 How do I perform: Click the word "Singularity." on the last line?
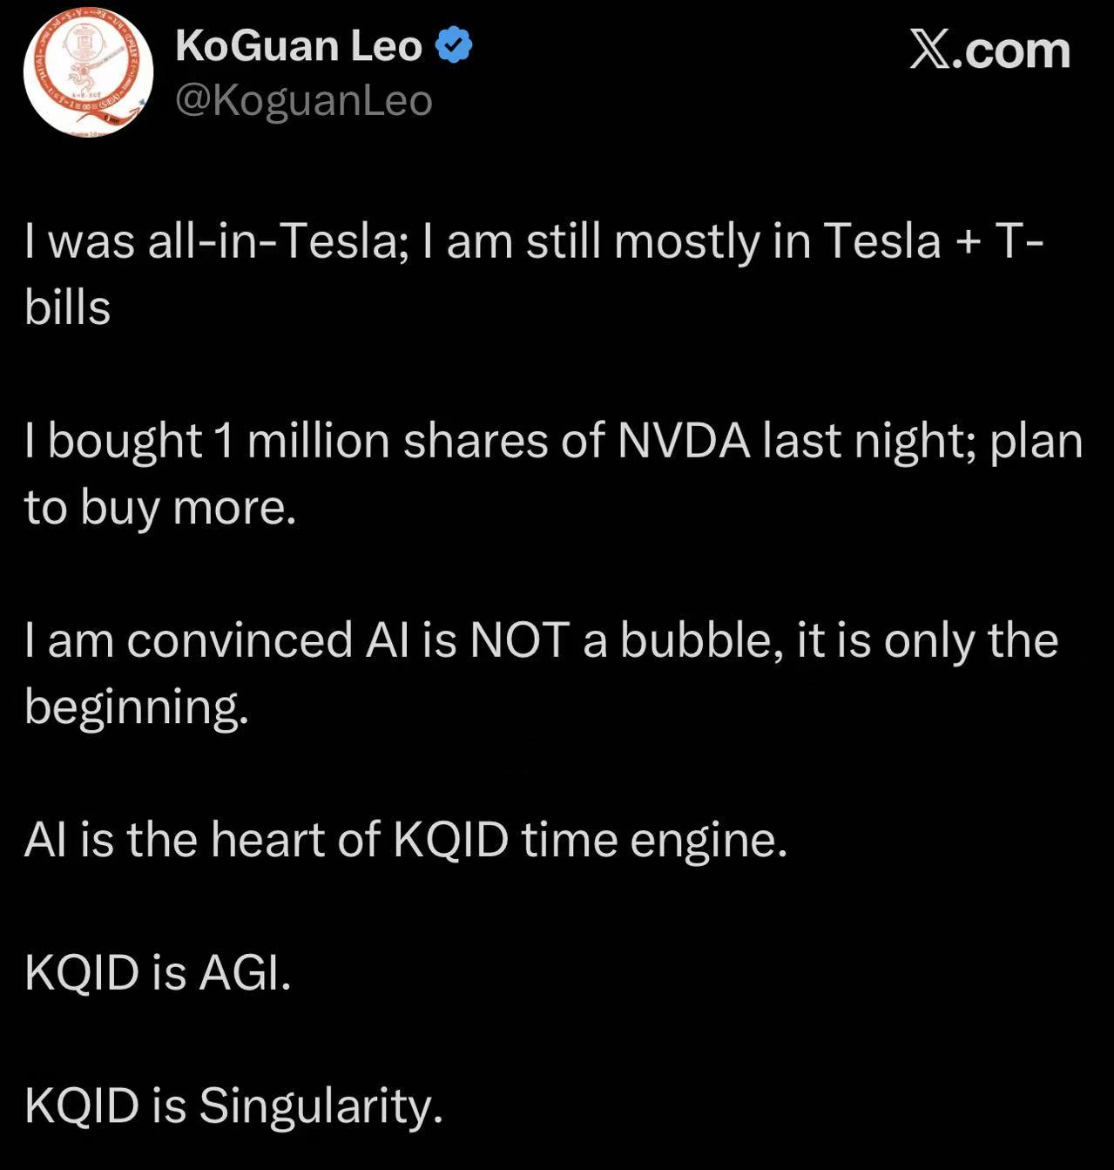[x=321, y=1106]
